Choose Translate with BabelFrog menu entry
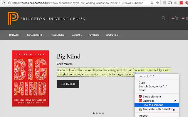188x117 pixels. point(157,109)
